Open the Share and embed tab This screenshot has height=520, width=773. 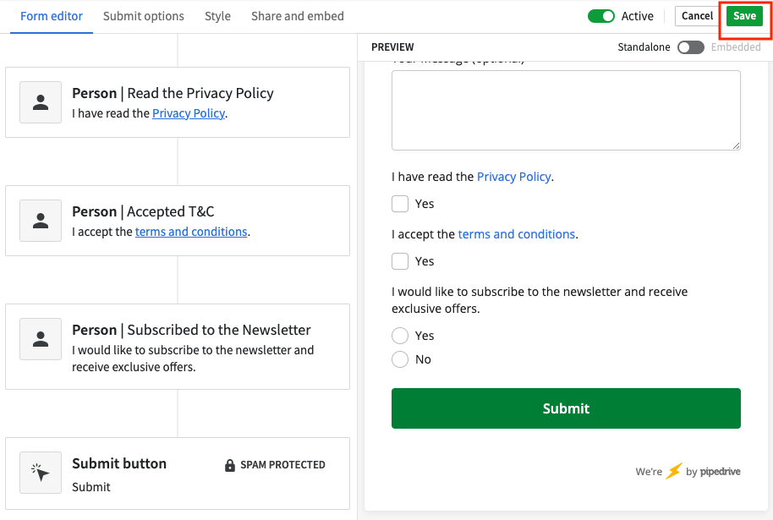(x=297, y=16)
